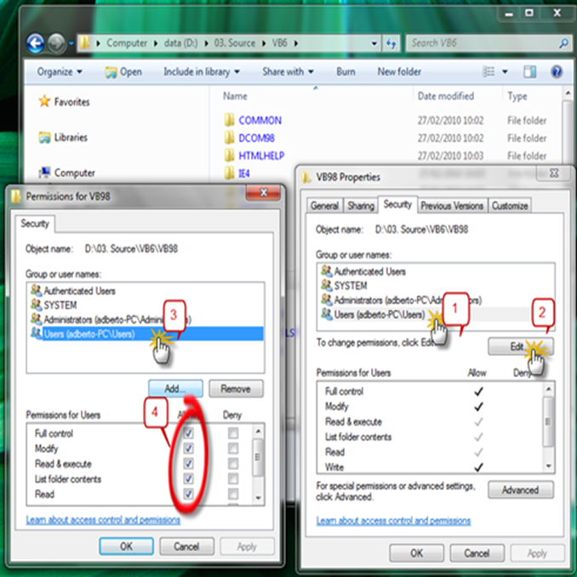Viewport: 577px width, 577px height.
Task: Click the refresh icon beside address bar
Action: (391, 43)
